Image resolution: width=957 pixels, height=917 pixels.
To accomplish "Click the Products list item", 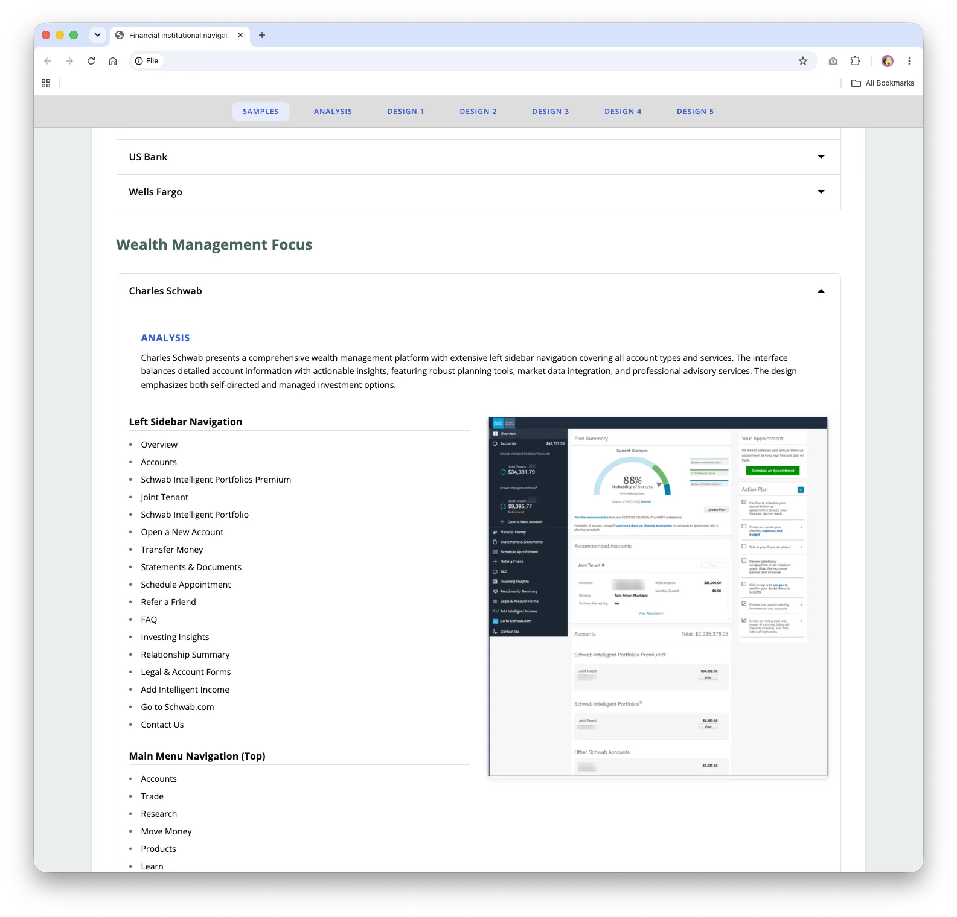I will [159, 849].
